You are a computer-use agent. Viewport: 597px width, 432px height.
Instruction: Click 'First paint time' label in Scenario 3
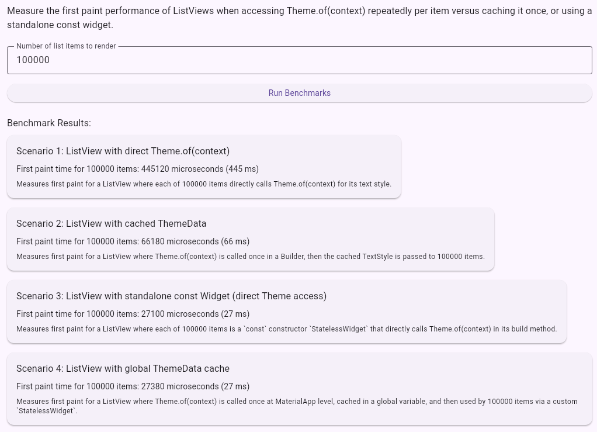(50, 314)
